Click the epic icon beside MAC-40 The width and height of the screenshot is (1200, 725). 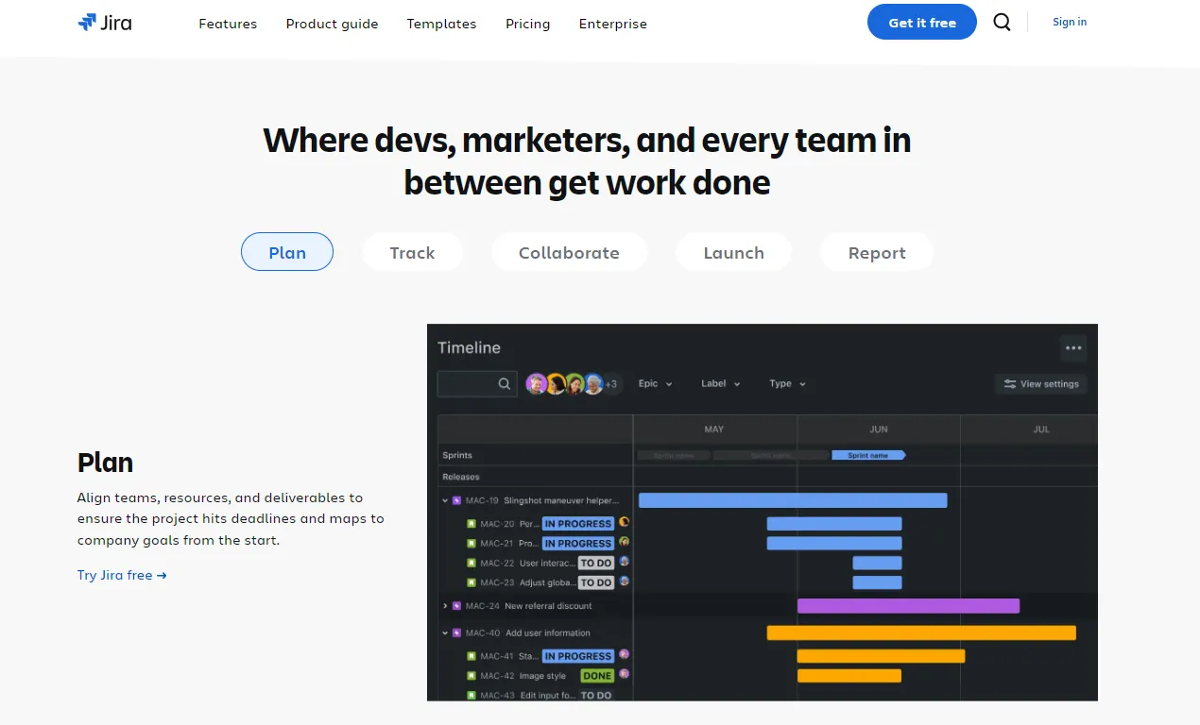(x=456, y=632)
